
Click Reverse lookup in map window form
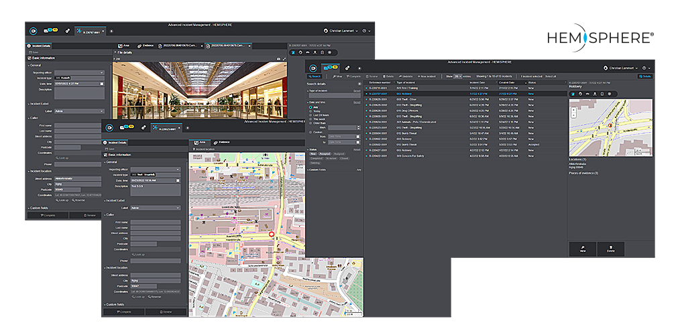pos(155,297)
